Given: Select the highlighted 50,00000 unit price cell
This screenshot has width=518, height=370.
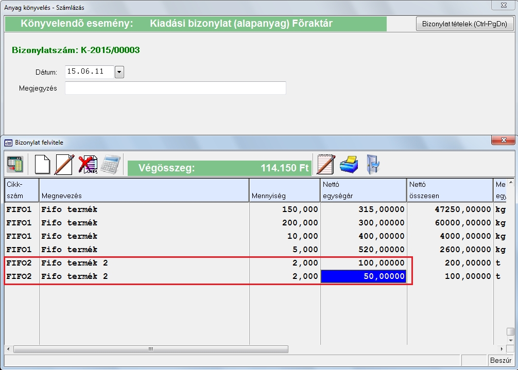Looking at the screenshot, I should (x=364, y=276).
